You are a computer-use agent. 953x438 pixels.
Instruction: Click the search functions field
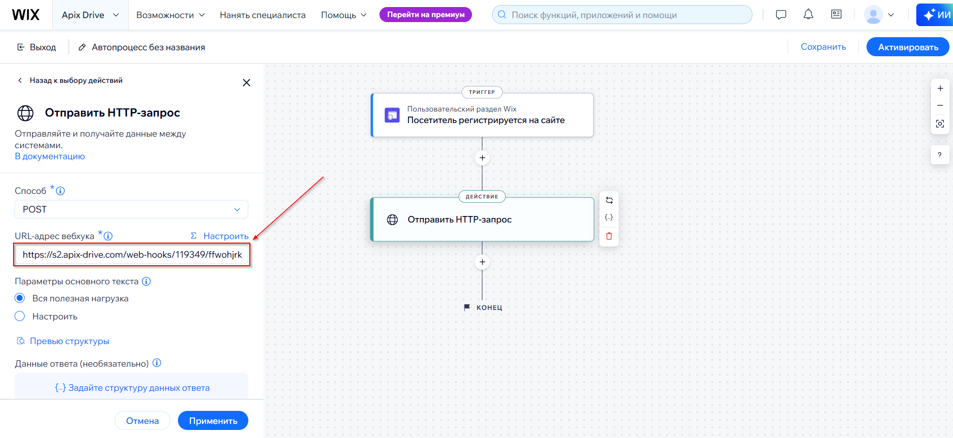(622, 15)
